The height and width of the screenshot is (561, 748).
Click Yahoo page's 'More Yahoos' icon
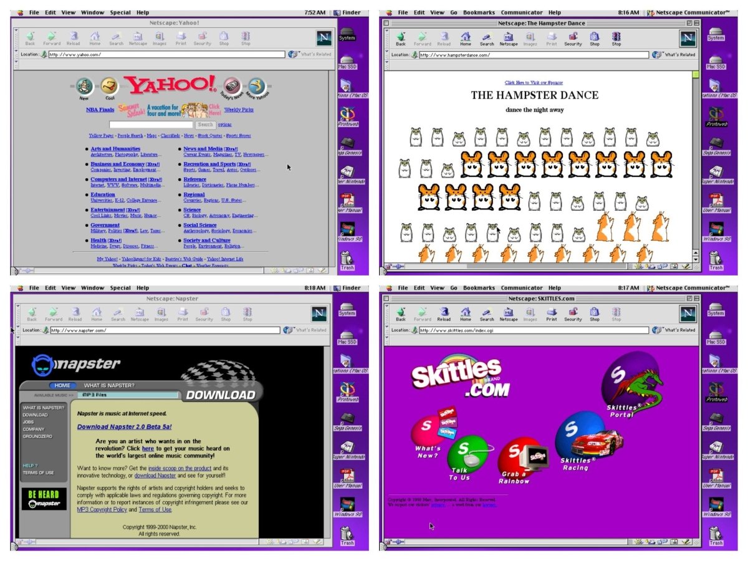click(256, 87)
